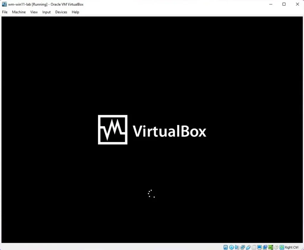
Task: Maximize the VirtualBox VM window
Action: coord(284,4)
